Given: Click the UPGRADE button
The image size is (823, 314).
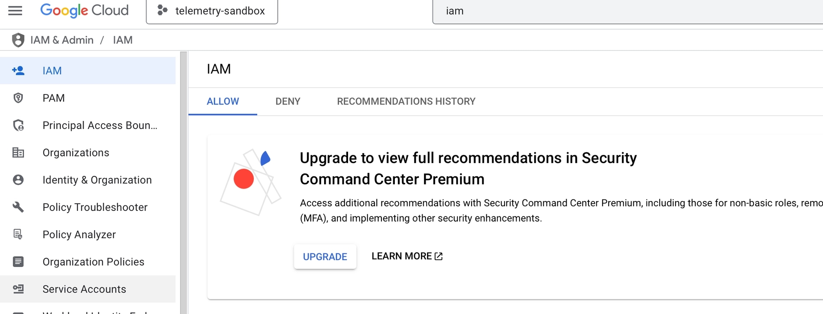Looking at the screenshot, I should [x=325, y=257].
